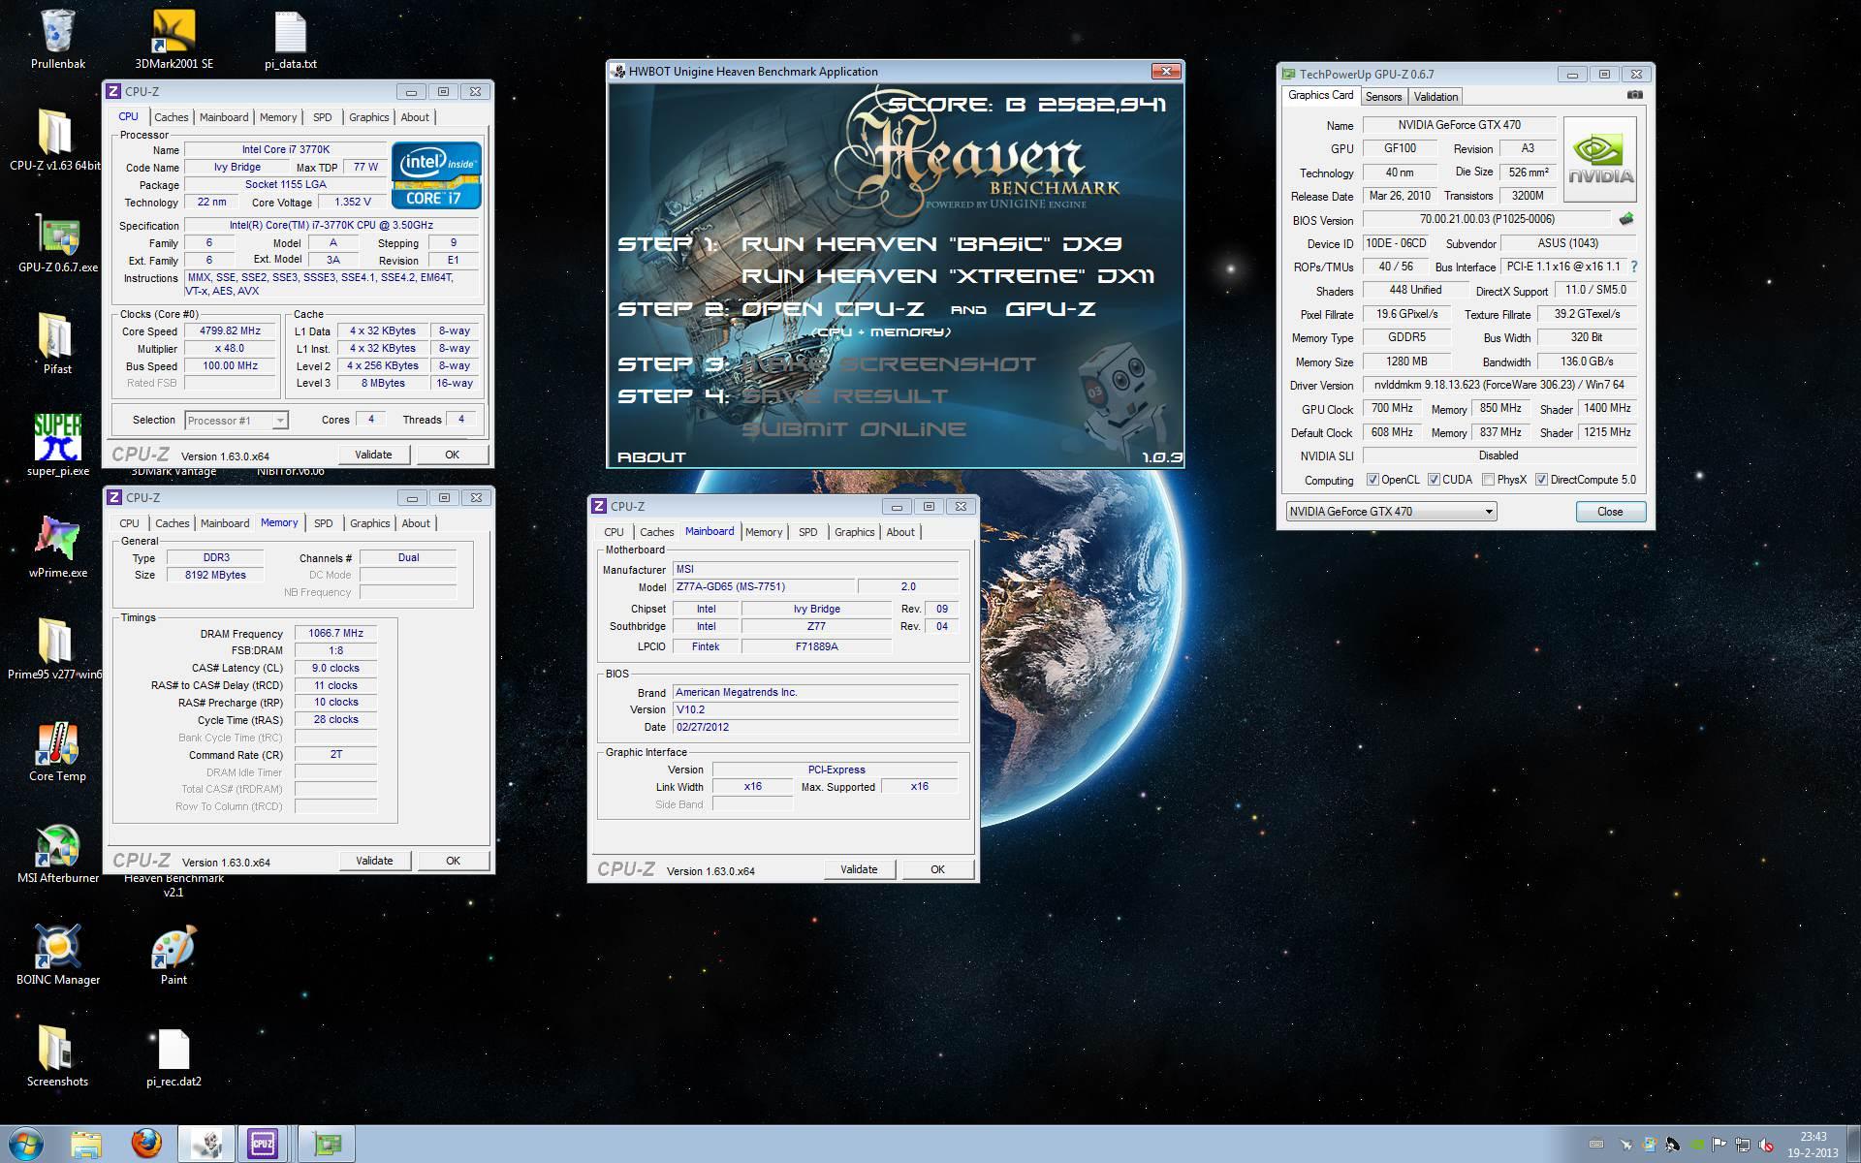Viewport: 1861px width, 1163px height.
Task: Click Validate in CPU-Z memory window
Action: click(x=374, y=861)
